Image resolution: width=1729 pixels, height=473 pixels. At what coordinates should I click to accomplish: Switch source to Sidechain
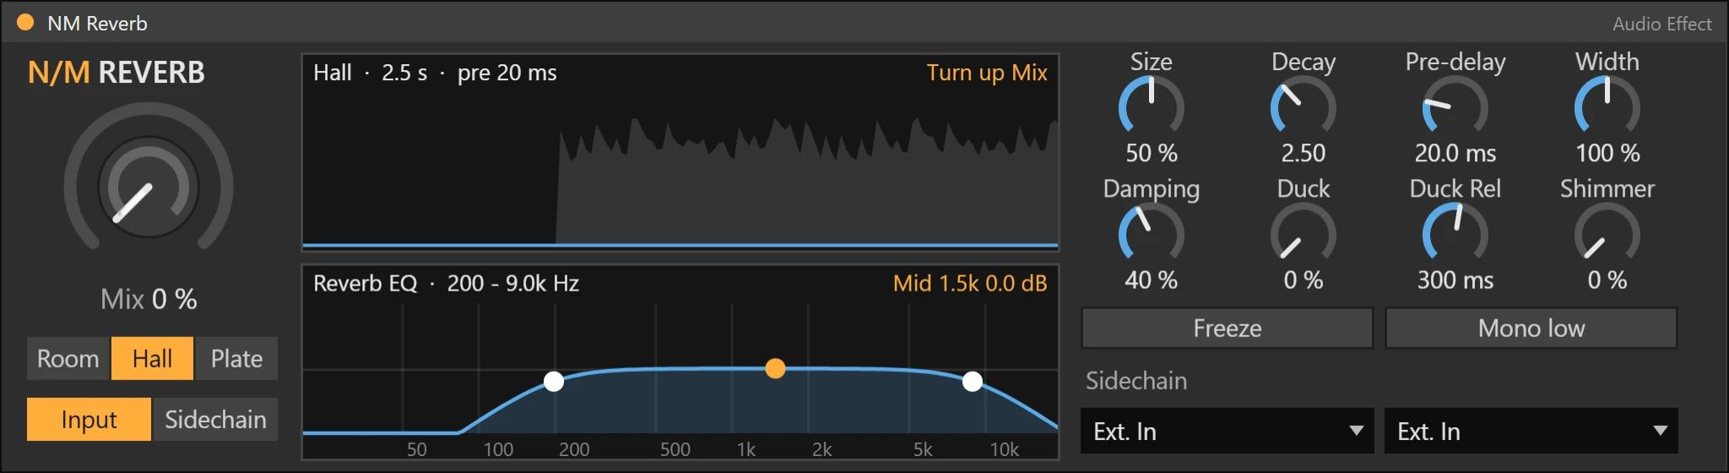coord(215,419)
